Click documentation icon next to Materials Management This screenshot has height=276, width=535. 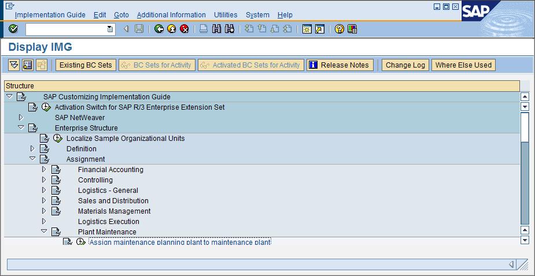[56, 211]
